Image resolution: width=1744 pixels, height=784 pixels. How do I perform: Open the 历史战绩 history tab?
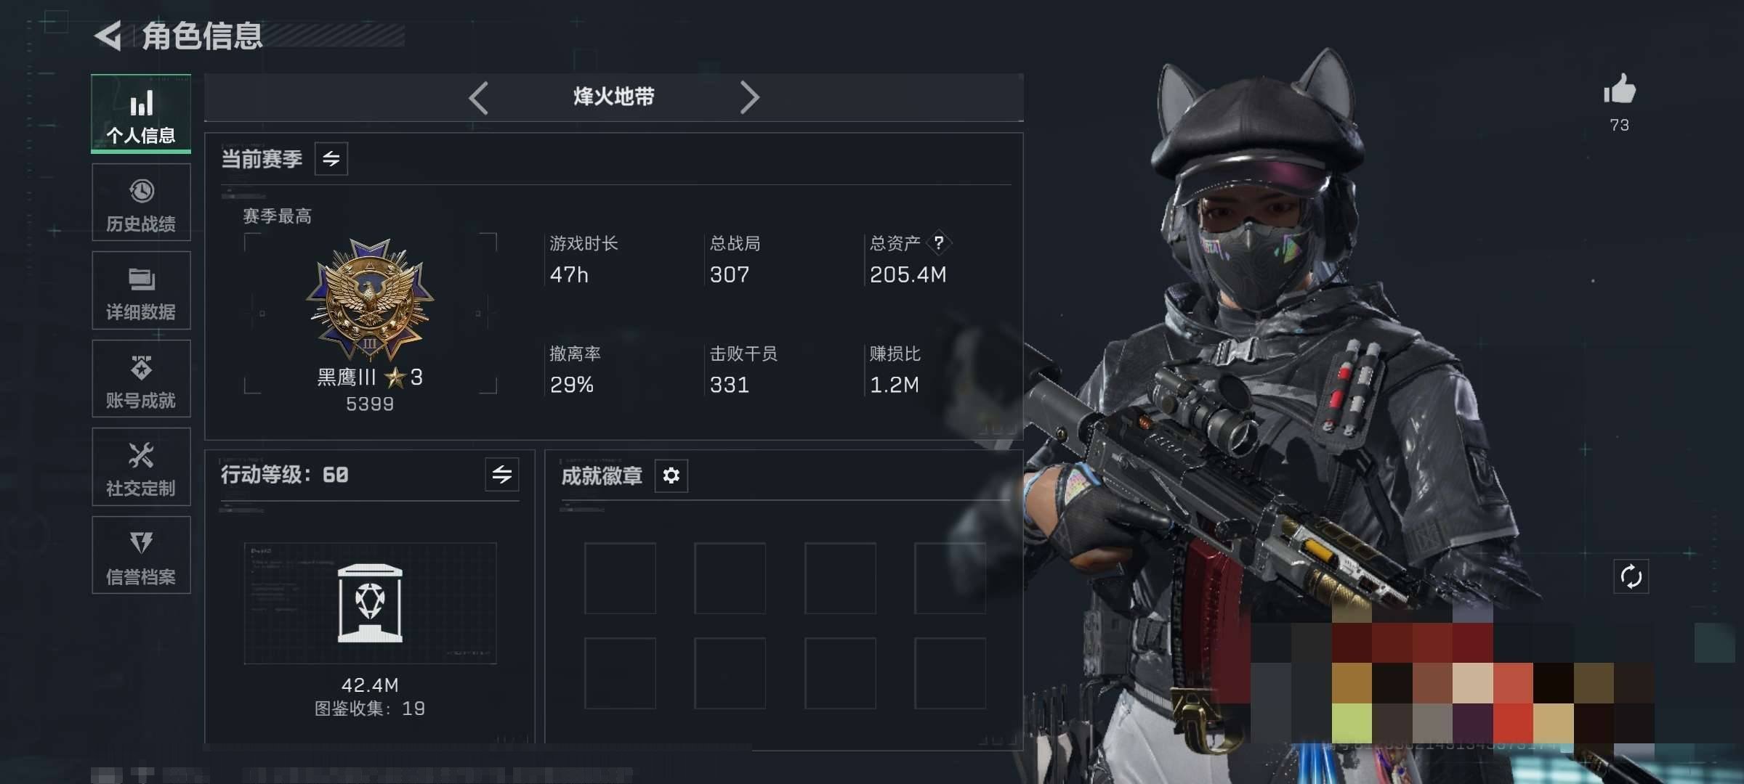click(x=141, y=202)
